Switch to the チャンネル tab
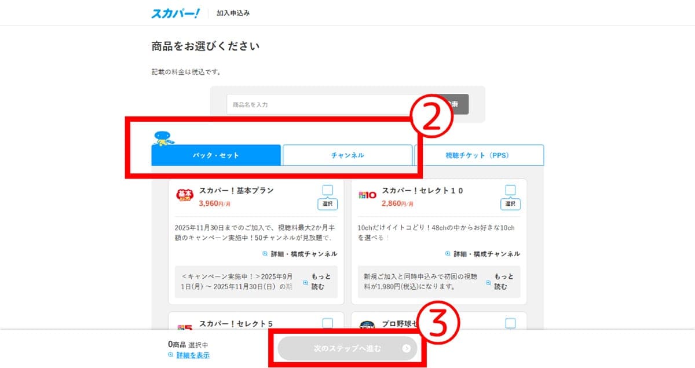Image resolution: width=695 pixels, height=368 pixels. pyautogui.click(x=348, y=155)
